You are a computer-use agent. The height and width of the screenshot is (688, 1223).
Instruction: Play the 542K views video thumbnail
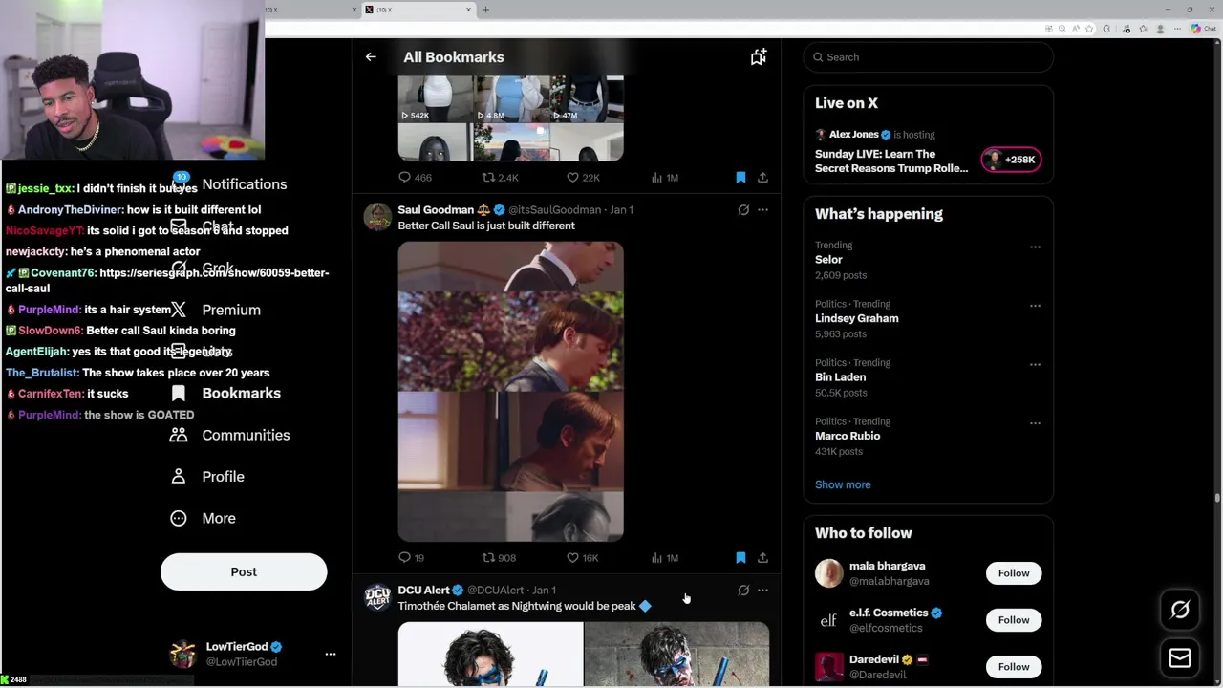tap(435, 100)
